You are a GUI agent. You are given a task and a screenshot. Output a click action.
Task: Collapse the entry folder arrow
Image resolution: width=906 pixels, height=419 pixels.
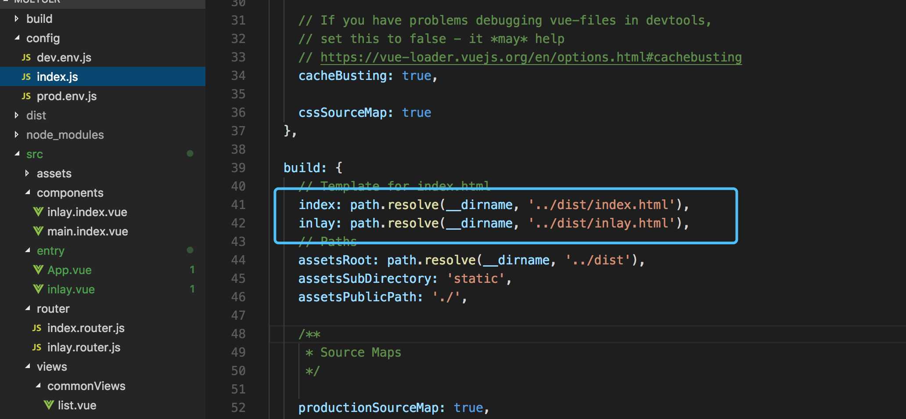pyautogui.click(x=27, y=250)
